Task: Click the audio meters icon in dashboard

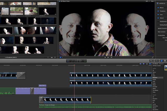Action: coord(85,61)
